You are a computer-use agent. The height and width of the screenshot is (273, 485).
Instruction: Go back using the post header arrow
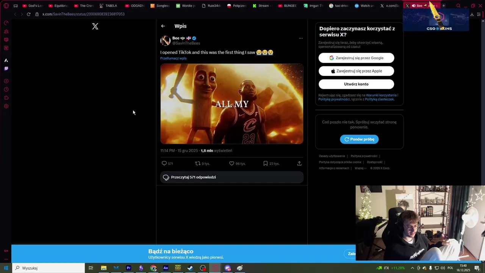[x=163, y=26]
